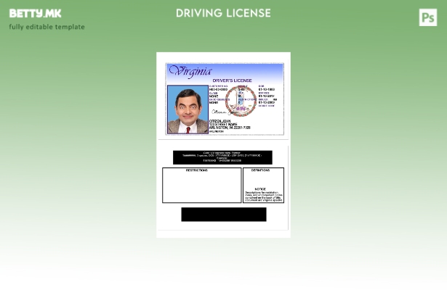Click the solid black bar at the bottom
The width and height of the screenshot is (447, 290).
click(223, 214)
